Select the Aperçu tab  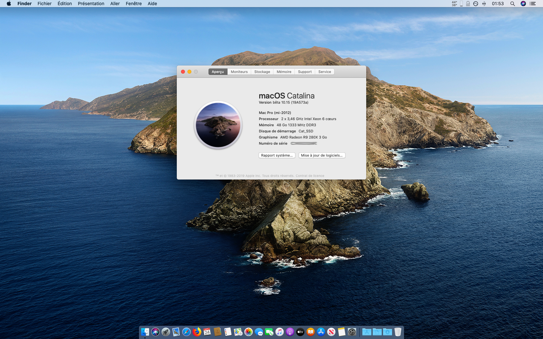[x=218, y=72]
